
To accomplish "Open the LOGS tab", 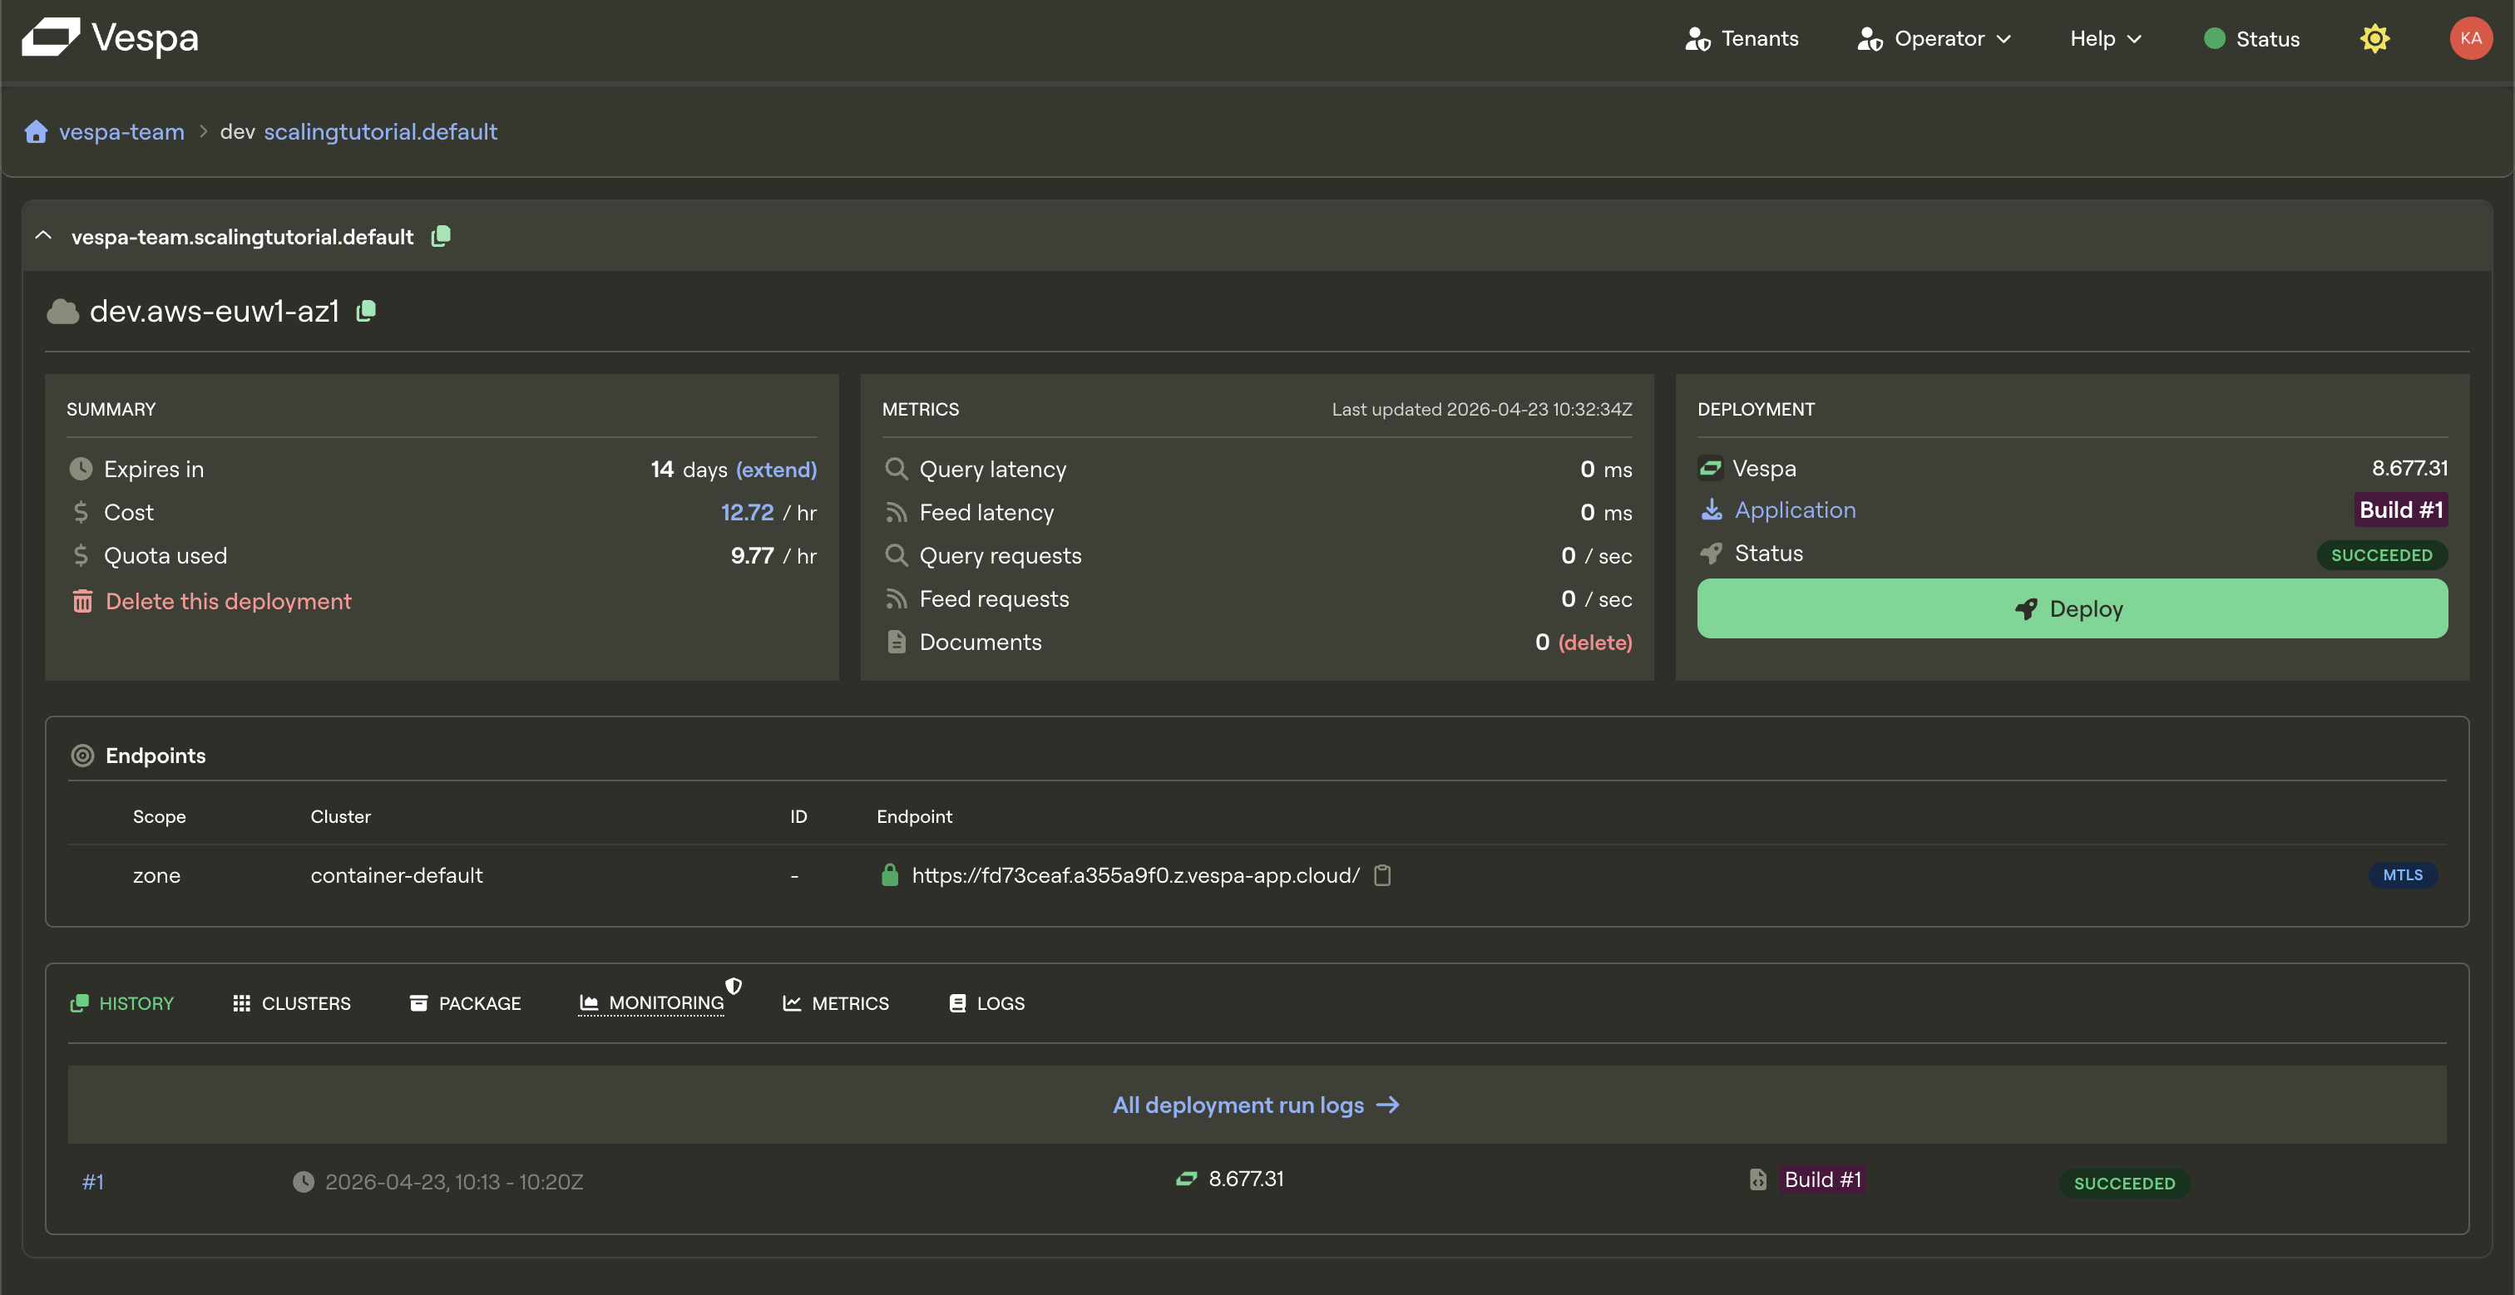I will [x=1001, y=1002].
